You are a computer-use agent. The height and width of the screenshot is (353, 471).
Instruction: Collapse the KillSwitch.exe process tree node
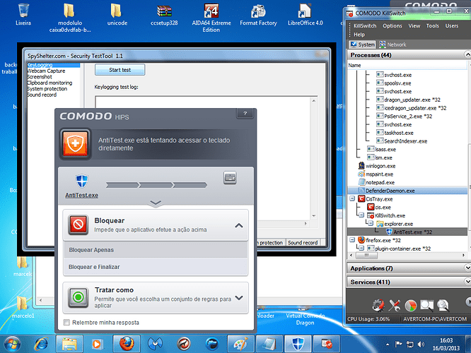coord(361,215)
